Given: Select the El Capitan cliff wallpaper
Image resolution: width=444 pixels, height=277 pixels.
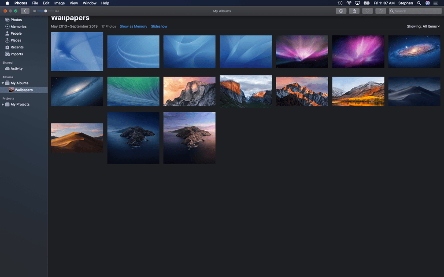Looking at the screenshot, I should click(246, 91).
